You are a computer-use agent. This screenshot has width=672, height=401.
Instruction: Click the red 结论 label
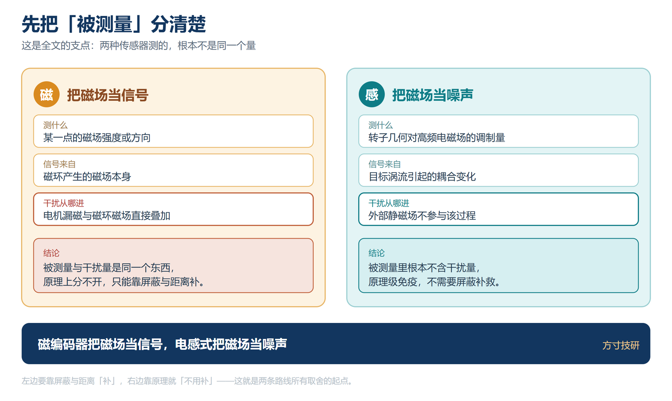click(51, 253)
